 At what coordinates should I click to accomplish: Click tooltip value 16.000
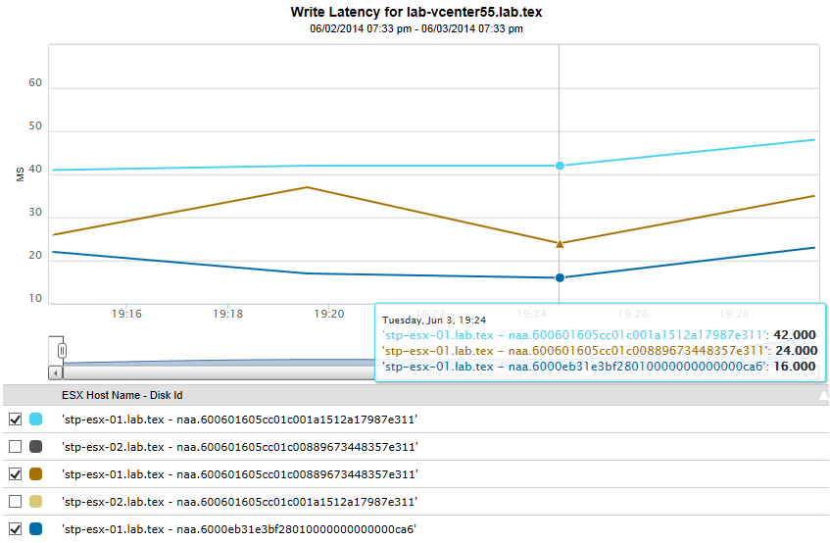coord(795,367)
